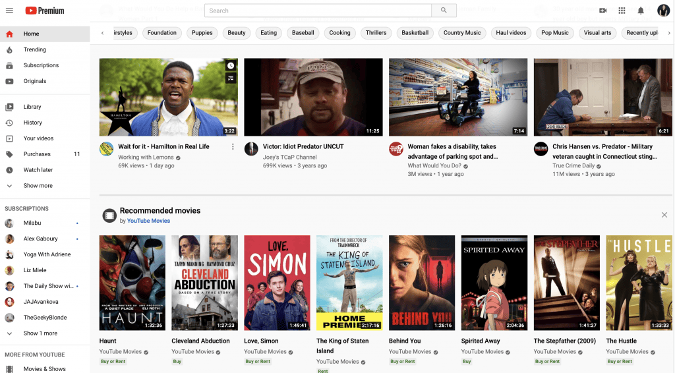Select the Puppies chip
Screen dimensions: 675x373
(202, 33)
